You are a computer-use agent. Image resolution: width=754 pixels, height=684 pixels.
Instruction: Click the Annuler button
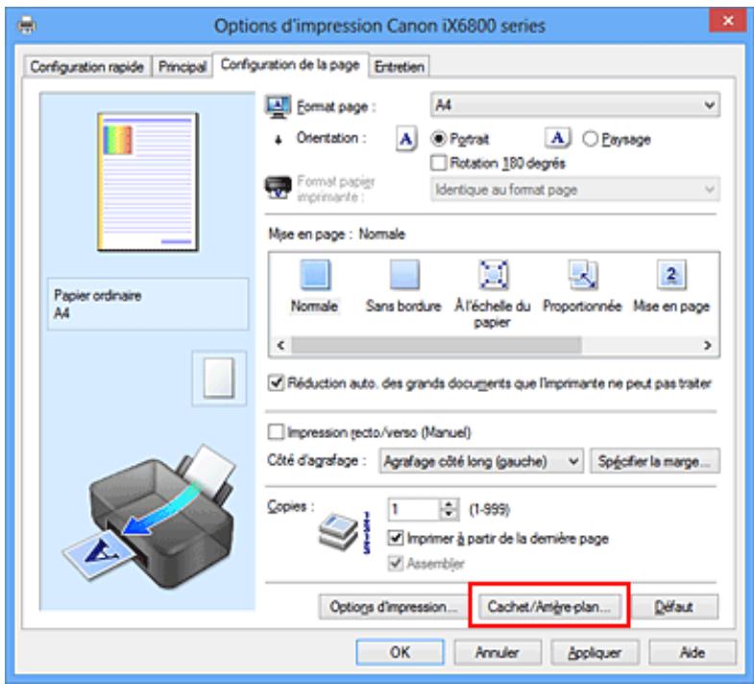498,652
